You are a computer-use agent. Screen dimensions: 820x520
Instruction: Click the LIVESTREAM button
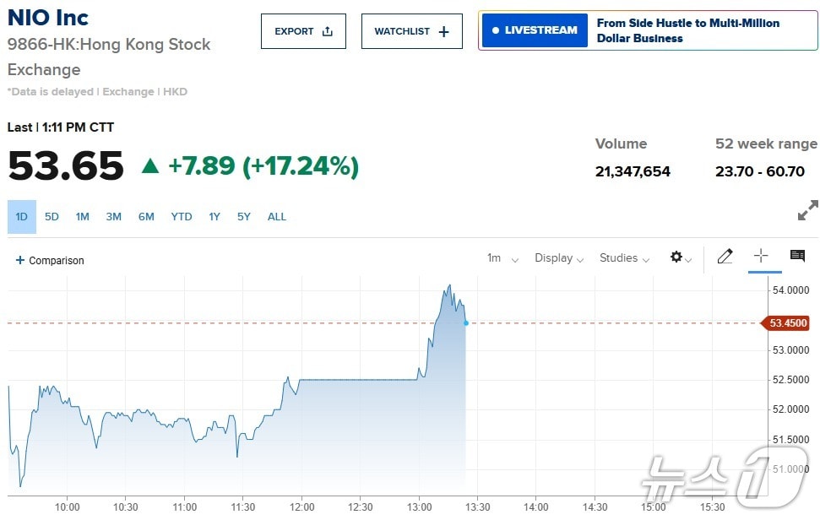click(535, 30)
